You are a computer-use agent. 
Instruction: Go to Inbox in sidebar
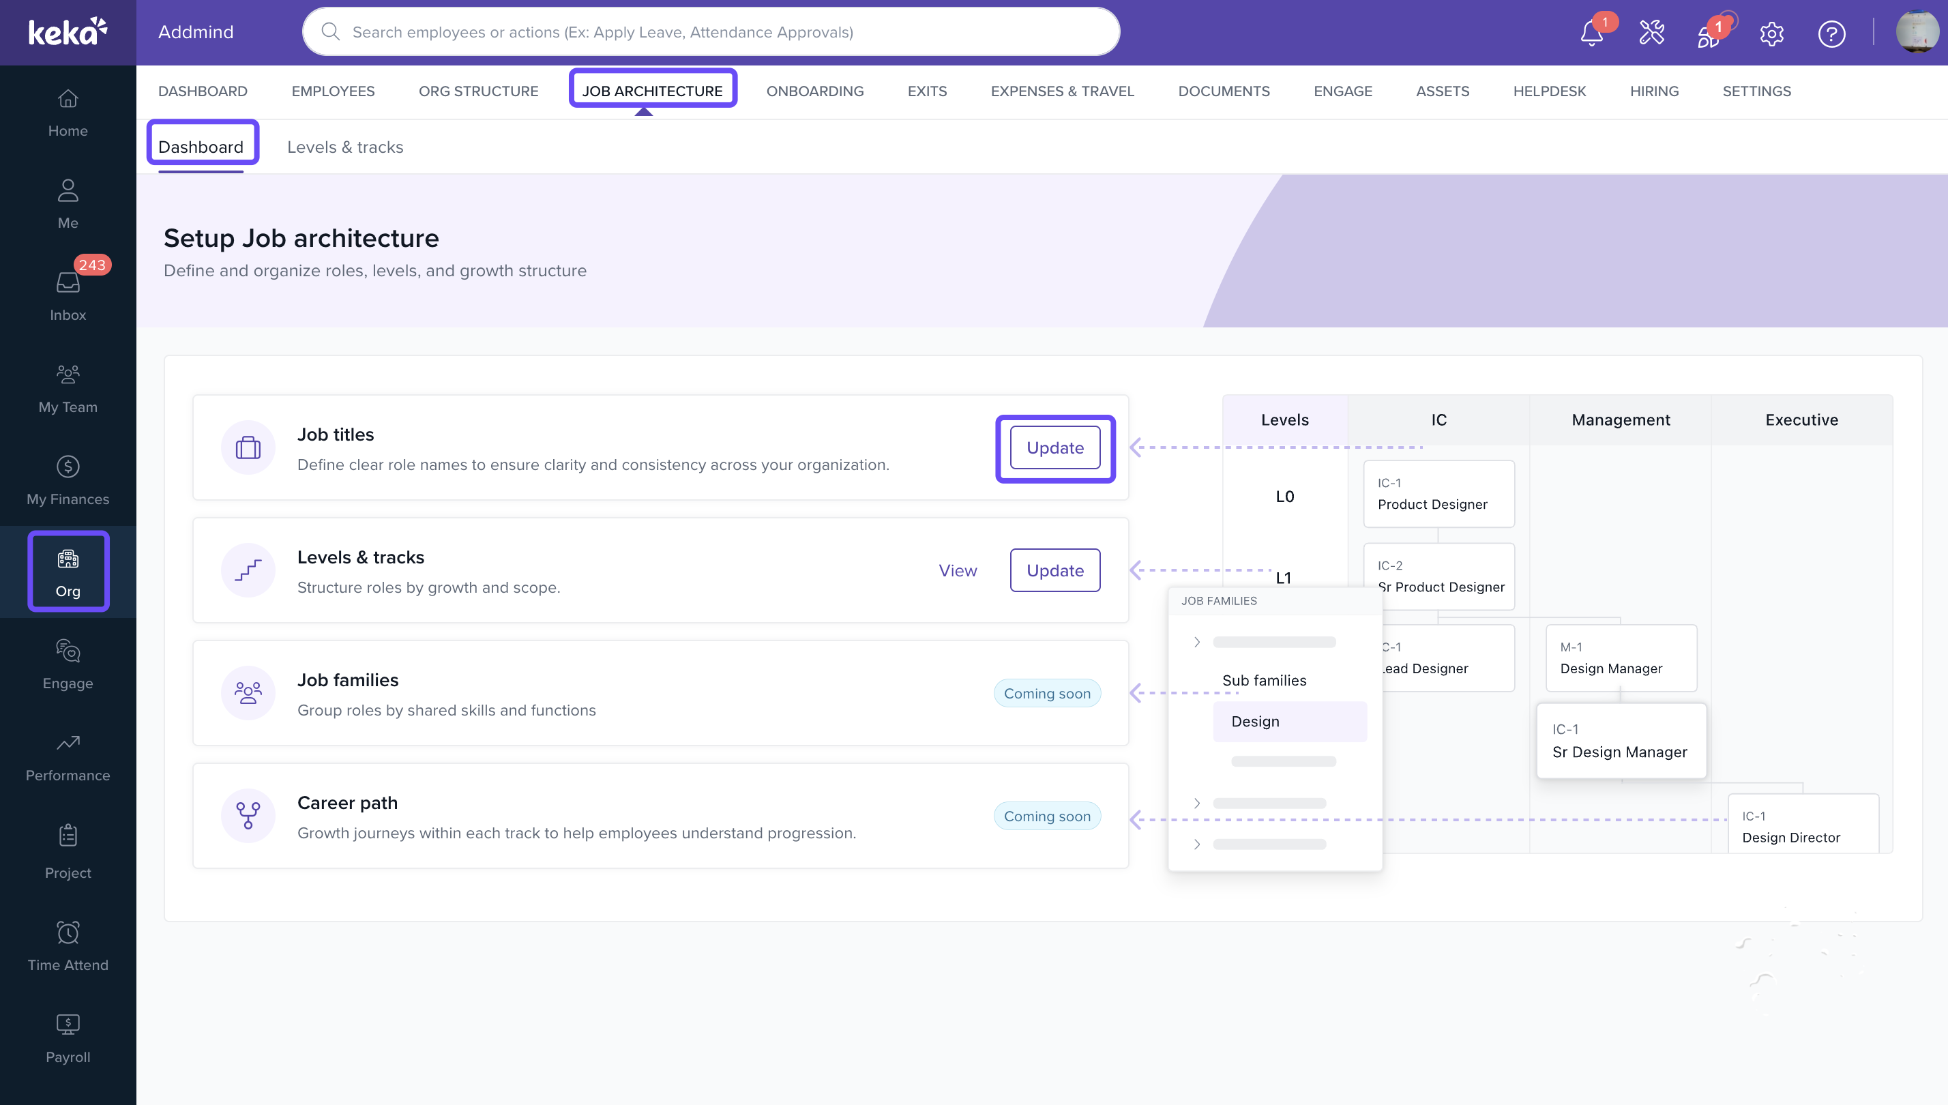68,295
